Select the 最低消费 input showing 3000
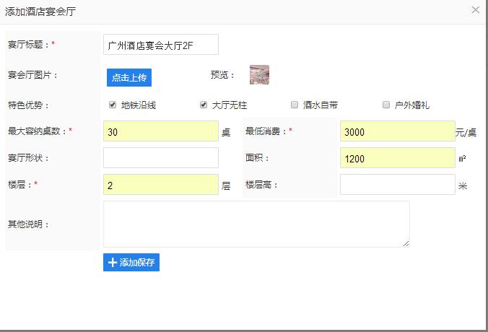 pyautogui.click(x=397, y=131)
